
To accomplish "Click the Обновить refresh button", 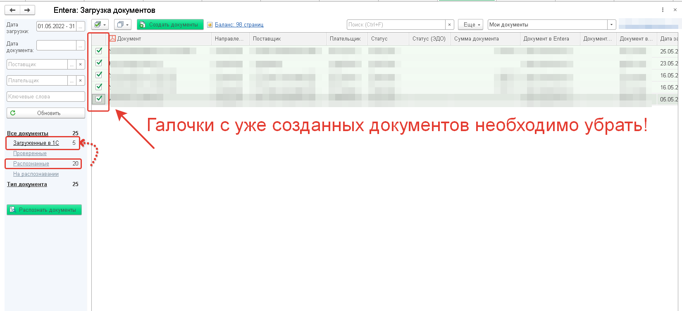I will tap(46, 113).
